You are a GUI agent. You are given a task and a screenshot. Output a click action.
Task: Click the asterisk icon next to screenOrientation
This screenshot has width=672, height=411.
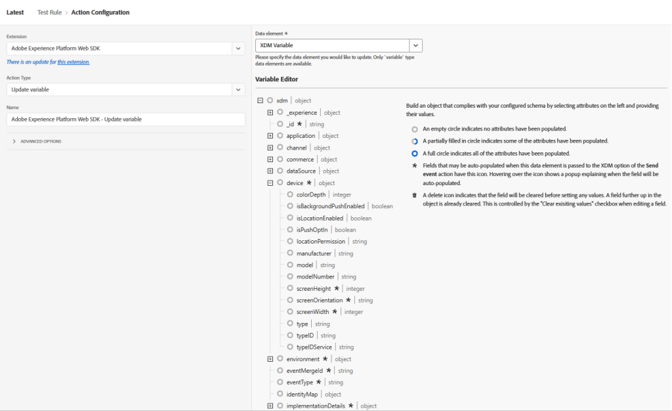pyautogui.click(x=348, y=300)
